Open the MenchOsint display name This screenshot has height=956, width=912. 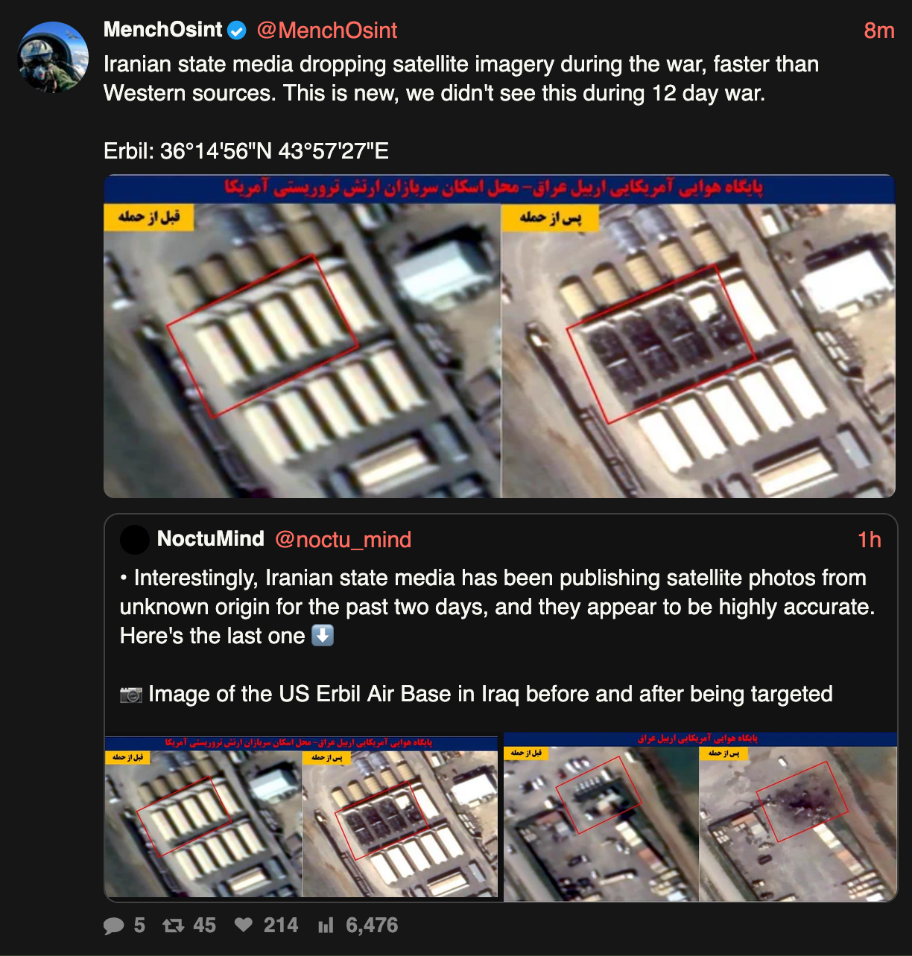coord(163,30)
